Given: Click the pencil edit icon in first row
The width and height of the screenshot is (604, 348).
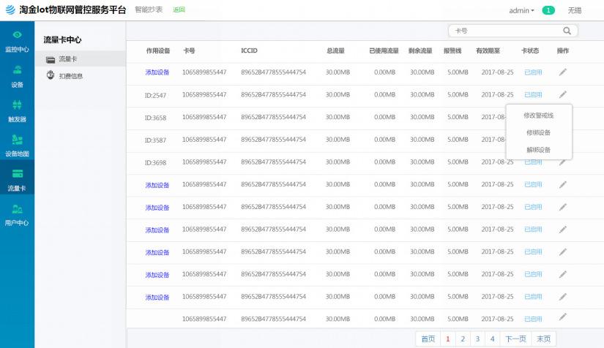Looking at the screenshot, I should pos(562,72).
